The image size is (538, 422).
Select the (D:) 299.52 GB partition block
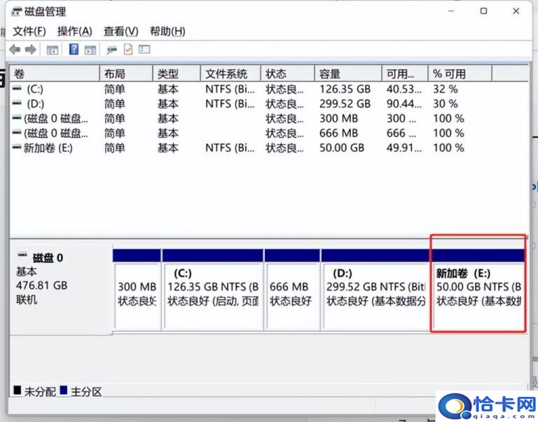375,290
